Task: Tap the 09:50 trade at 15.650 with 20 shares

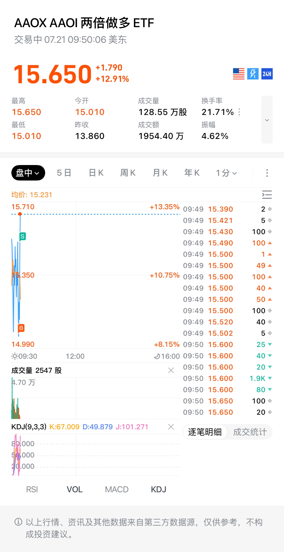Action: point(228,412)
